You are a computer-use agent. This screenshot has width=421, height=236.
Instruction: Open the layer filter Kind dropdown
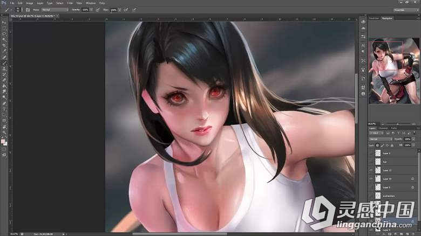point(376,133)
